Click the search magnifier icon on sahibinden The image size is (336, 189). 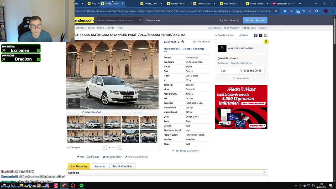tap(140, 20)
